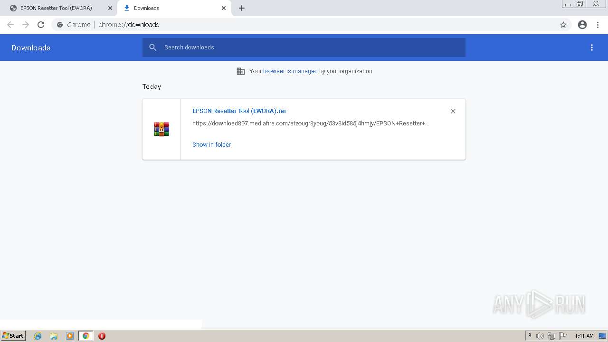Image resolution: width=608 pixels, height=342 pixels.
Task: Remove the EPSON Resetter download from list
Action: tap(453, 111)
